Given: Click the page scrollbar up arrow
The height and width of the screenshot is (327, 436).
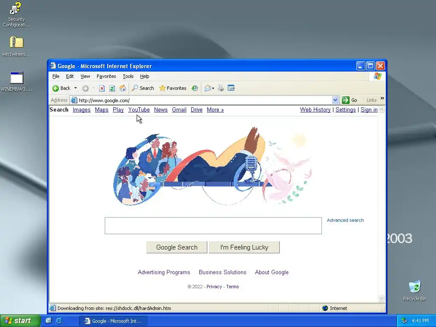Looking at the screenshot, I should click(381, 109).
